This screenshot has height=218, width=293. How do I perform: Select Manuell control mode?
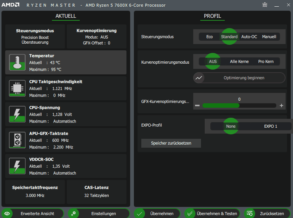pos(269,37)
